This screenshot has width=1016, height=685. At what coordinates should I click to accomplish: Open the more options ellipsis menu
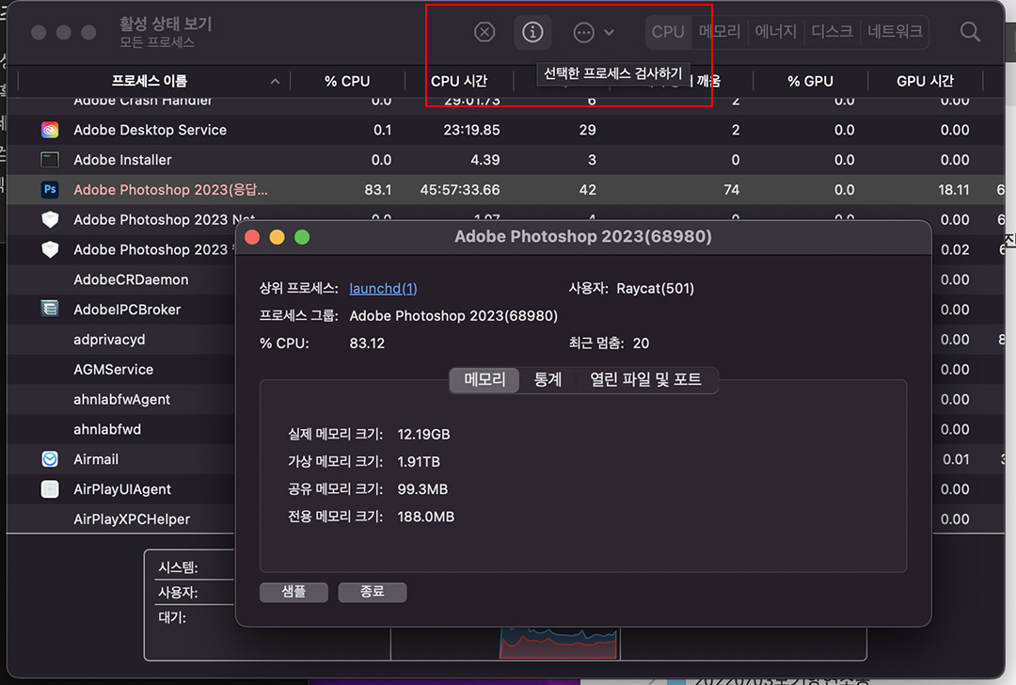pos(584,32)
